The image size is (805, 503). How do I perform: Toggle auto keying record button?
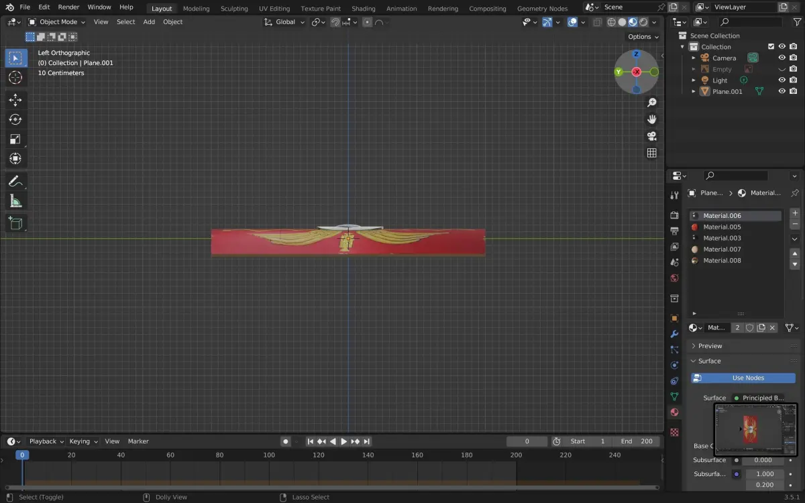click(x=286, y=441)
